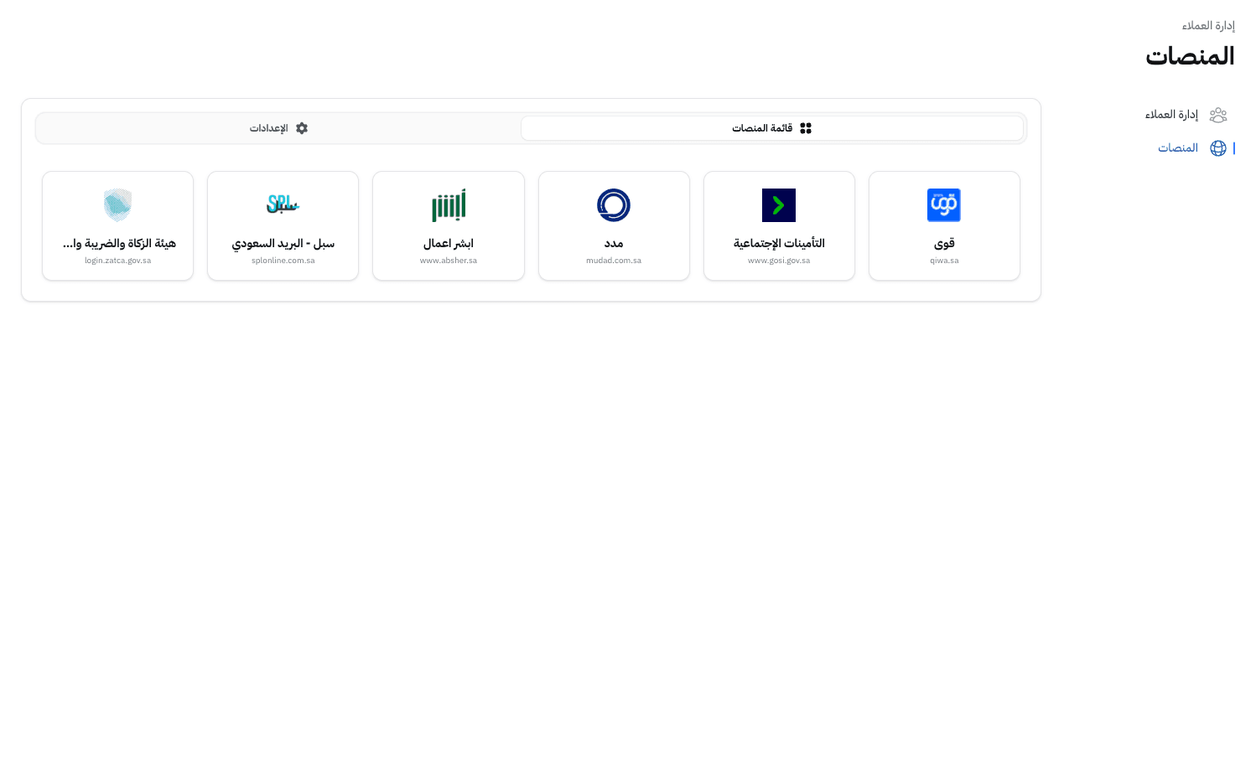Screen dimensions: 1256x760
Task: Open the مدد platform card title
Action: [x=614, y=243]
